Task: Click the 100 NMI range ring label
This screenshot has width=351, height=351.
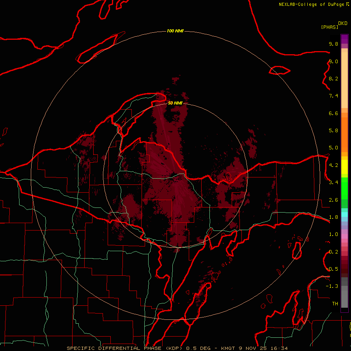Action: point(175,31)
